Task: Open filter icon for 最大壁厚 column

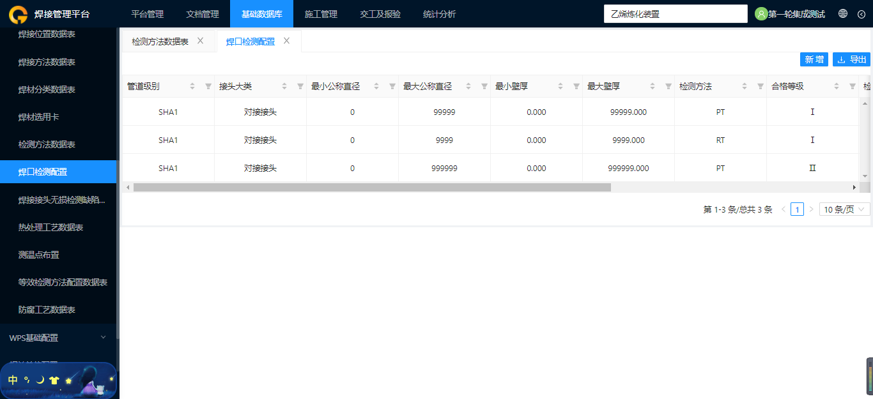Action: coord(668,86)
